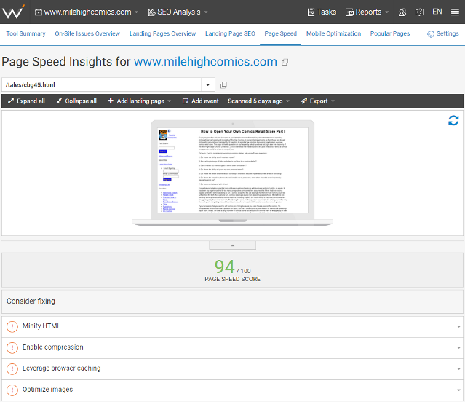Click warning icon beside Enable compression
Image resolution: width=465 pixels, height=402 pixels.
12,347
